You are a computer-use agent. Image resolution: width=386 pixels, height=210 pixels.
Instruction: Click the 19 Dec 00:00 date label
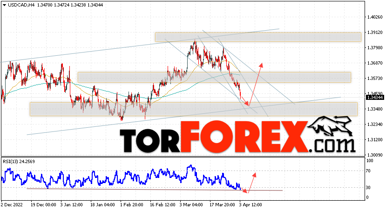pyautogui.click(x=43, y=205)
